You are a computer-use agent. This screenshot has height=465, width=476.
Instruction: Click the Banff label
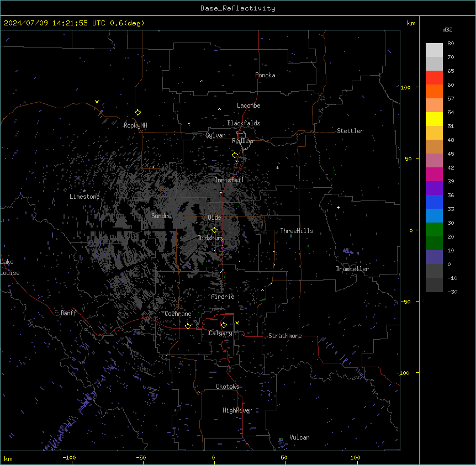click(x=68, y=313)
